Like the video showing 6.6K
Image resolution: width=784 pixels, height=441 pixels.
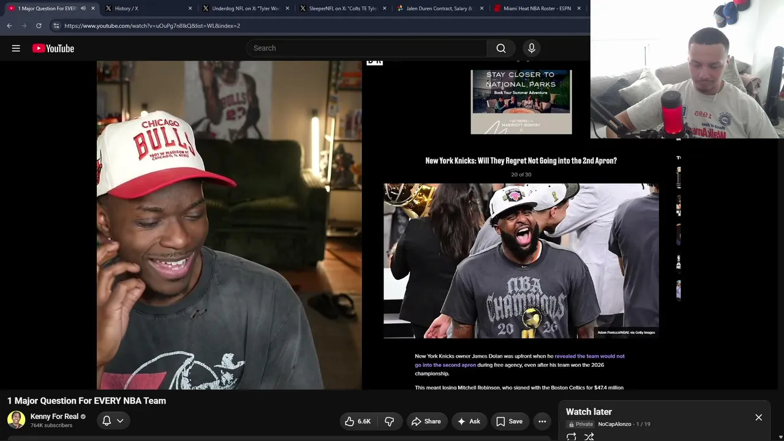[x=358, y=421]
